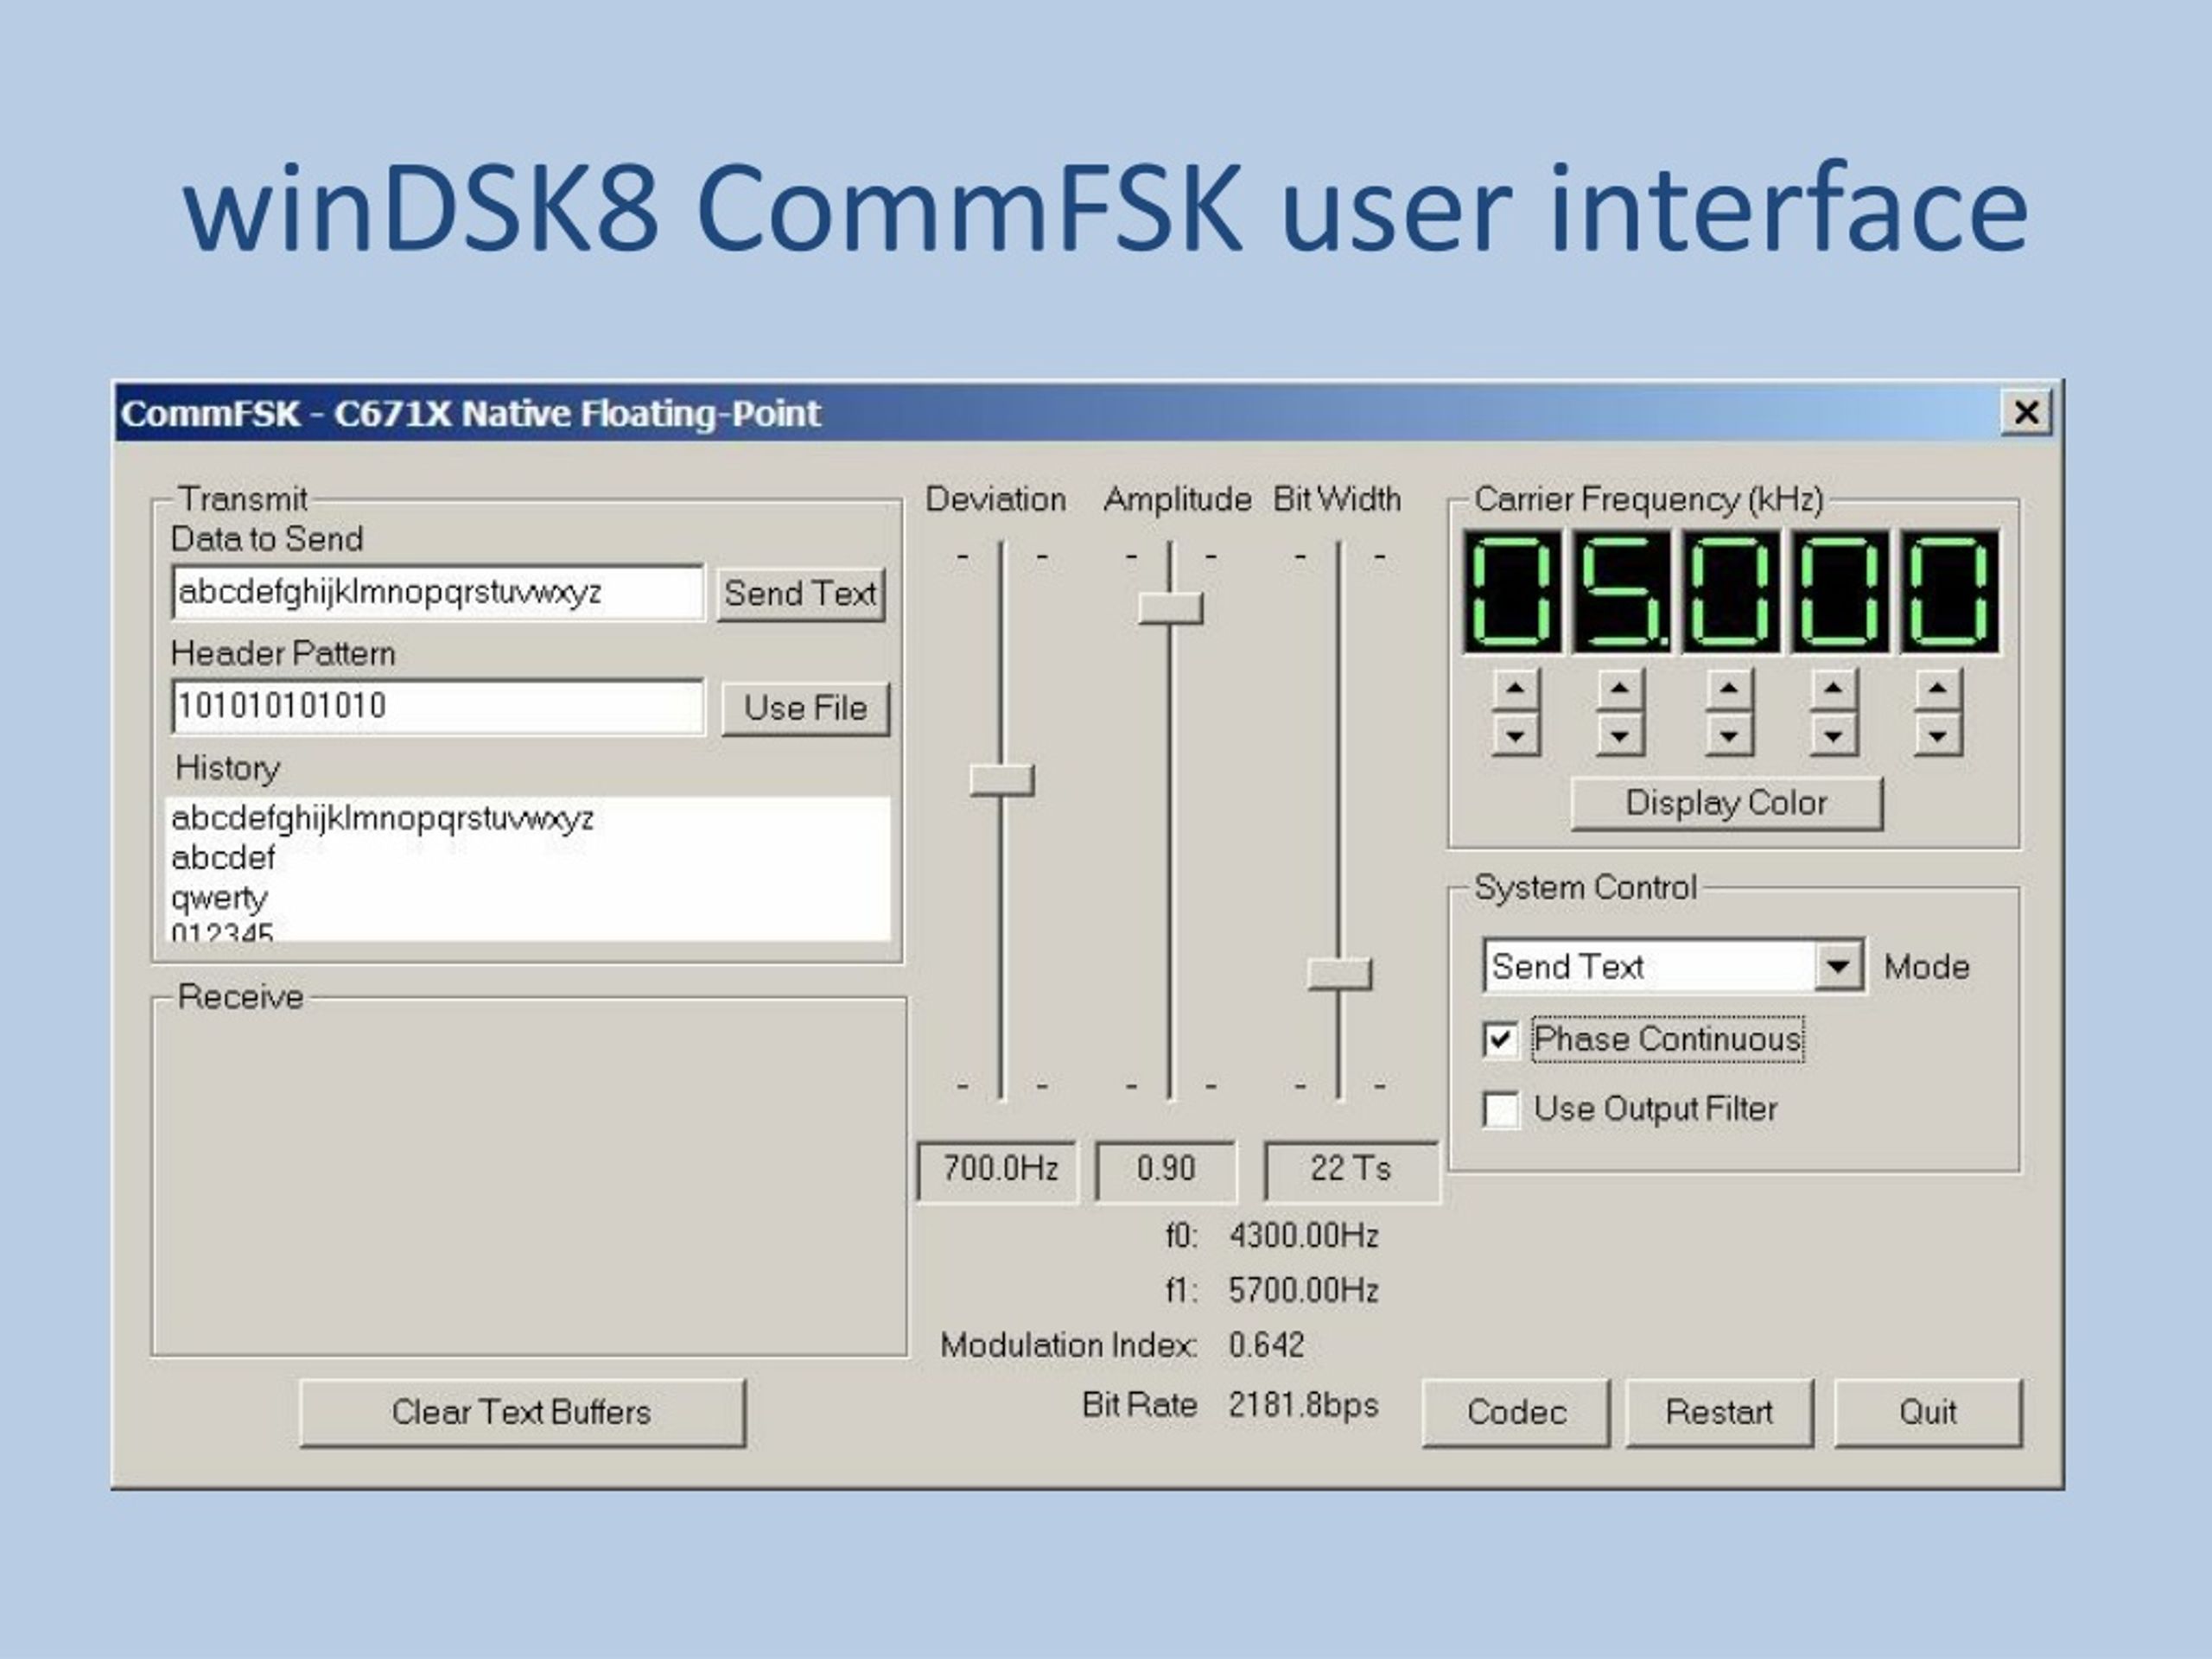Decrease fourth carrier frequency digit with down arrow
The image size is (2212, 1659).
[x=1833, y=736]
